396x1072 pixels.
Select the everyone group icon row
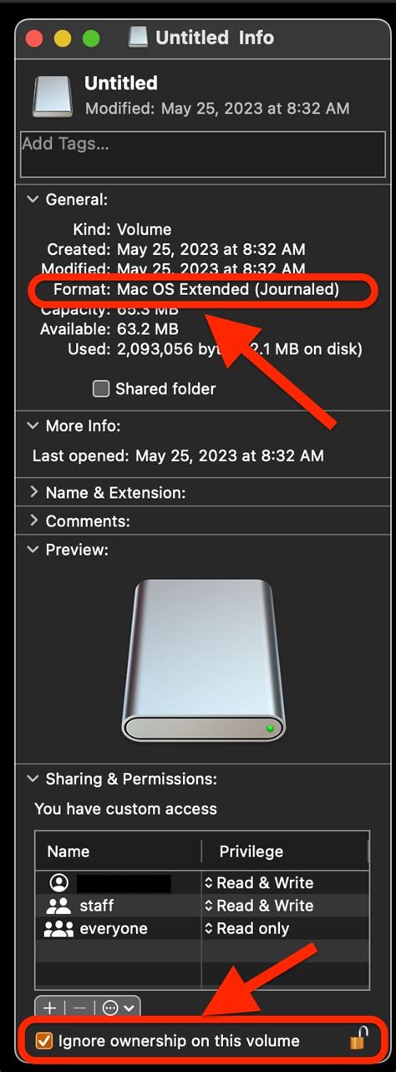201,928
